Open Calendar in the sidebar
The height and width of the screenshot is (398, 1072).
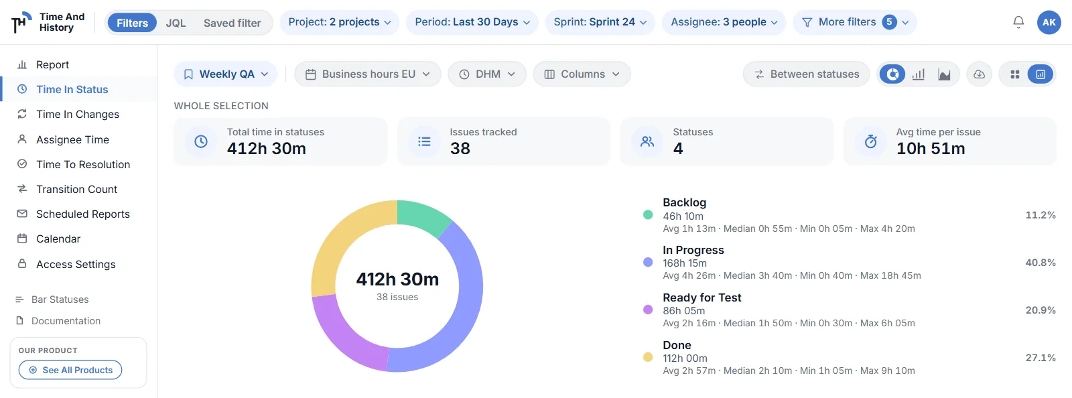[x=78, y=239]
